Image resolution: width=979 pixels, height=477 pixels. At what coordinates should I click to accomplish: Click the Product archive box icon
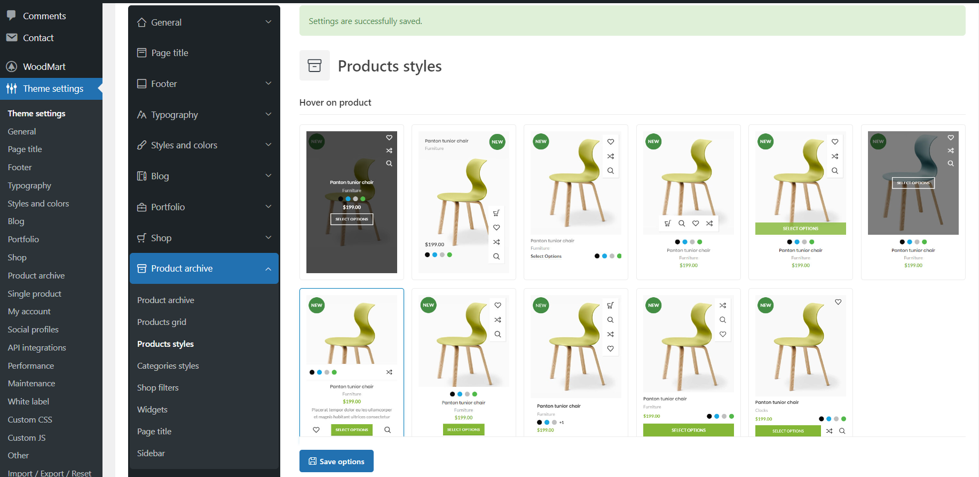point(142,268)
